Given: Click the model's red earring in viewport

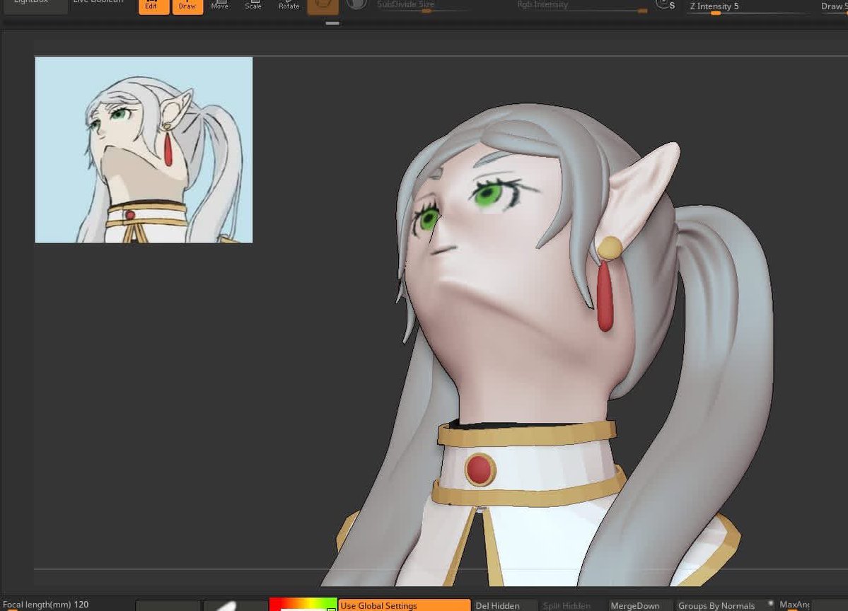Looking at the screenshot, I should 605,296.
